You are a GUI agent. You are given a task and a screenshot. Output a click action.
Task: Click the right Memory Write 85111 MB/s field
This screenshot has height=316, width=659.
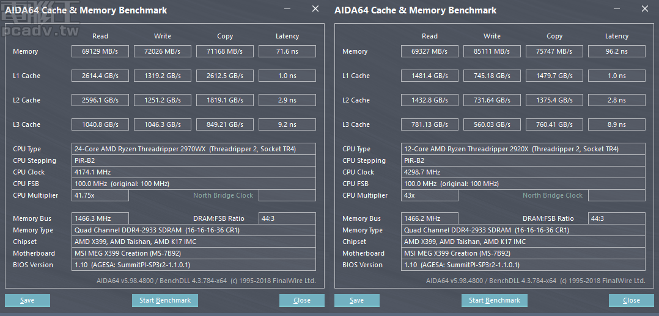pos(492,51)
